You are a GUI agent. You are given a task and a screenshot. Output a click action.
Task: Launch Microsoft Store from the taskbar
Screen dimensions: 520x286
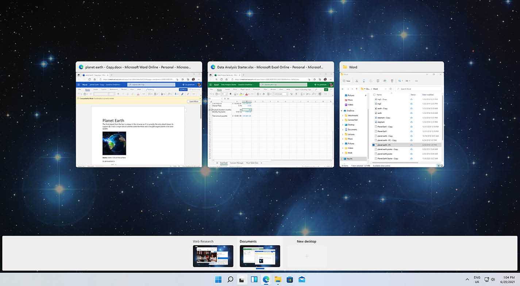pyautogui.click(x=290, y=279)
